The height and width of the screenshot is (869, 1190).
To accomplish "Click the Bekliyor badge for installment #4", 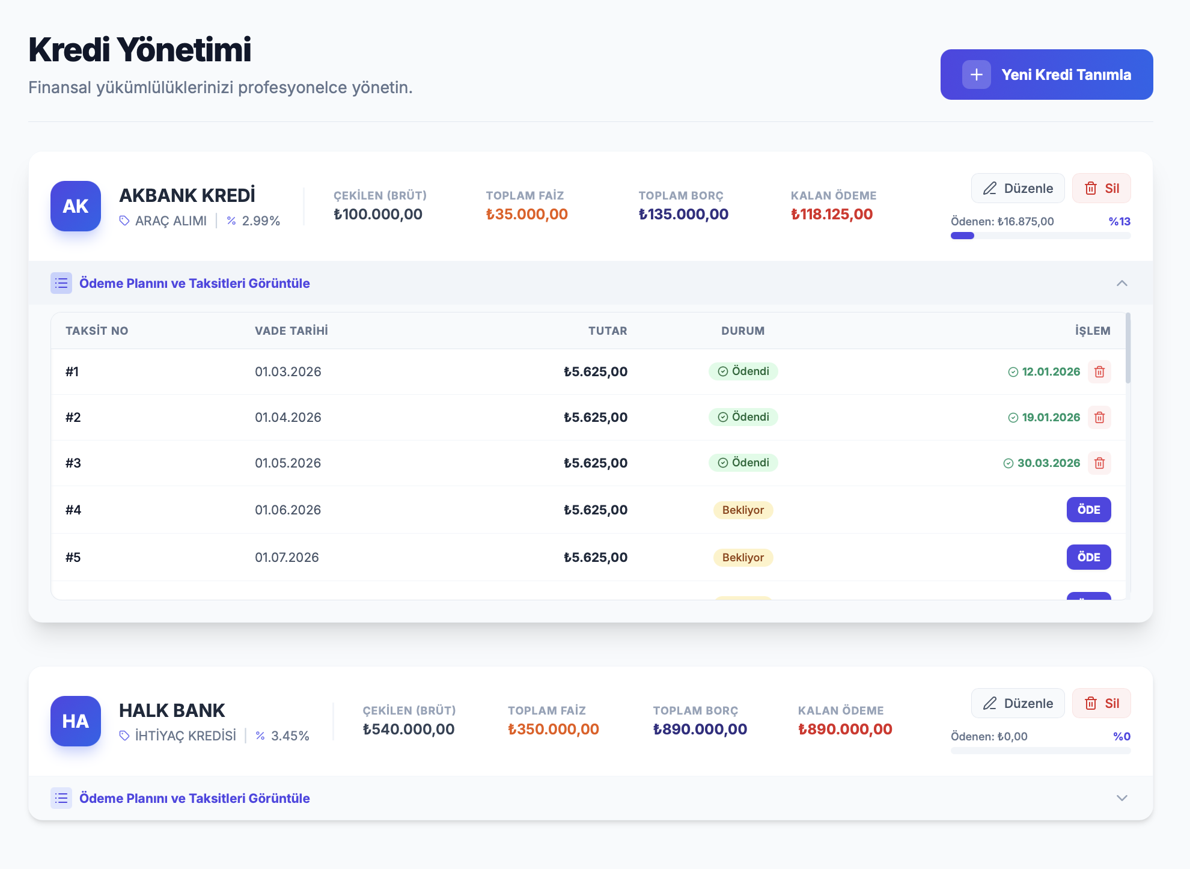I will point(743,510).
